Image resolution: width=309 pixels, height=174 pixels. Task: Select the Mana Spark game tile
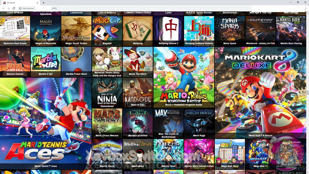(230, 31)
